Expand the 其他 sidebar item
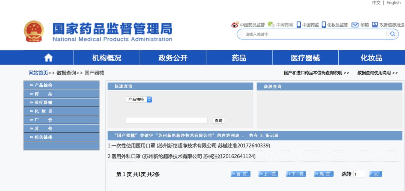This screenshot has width=405, height=191. tap(61, 128)
